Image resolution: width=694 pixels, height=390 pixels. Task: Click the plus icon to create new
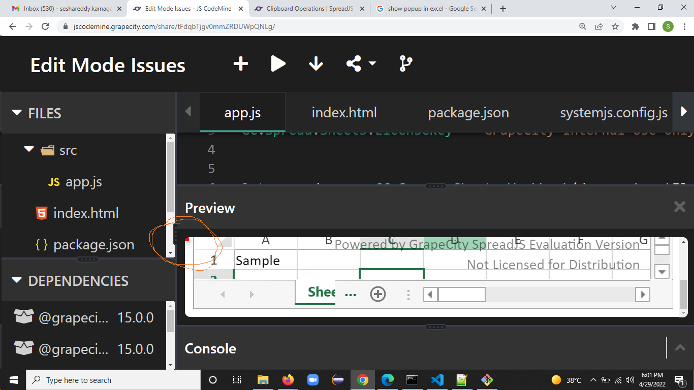point(240,63)
